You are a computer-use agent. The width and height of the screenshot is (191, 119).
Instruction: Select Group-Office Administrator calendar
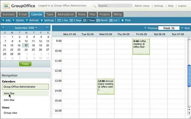coord(25,87)
